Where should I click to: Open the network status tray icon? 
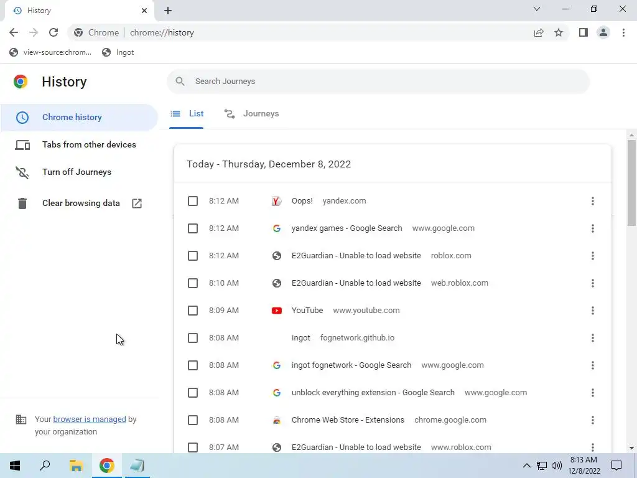point(542,466)
